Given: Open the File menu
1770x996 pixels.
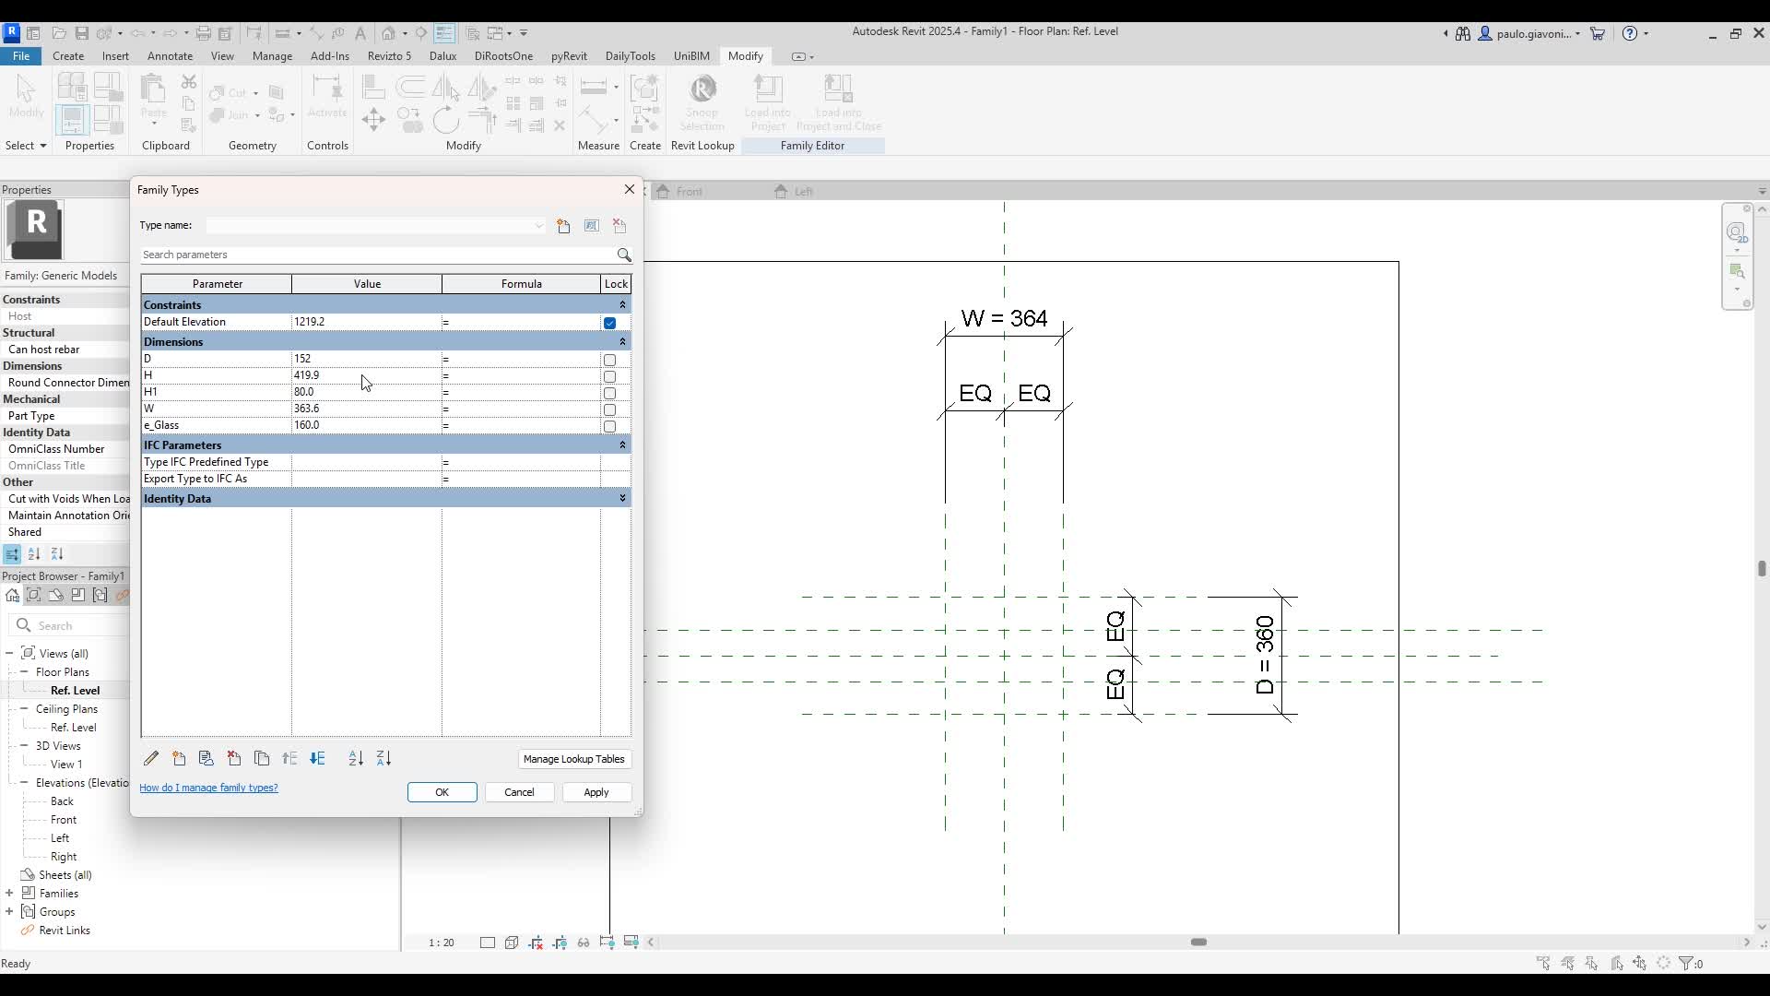Looking at the screenshot, I should click(x=20, y=56).
